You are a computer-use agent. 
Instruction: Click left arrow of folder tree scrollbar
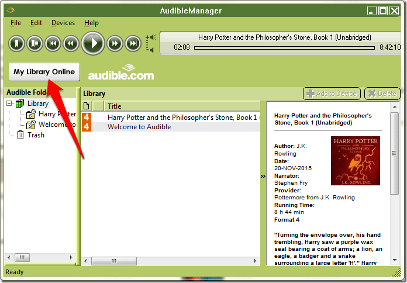pos(9,257)
